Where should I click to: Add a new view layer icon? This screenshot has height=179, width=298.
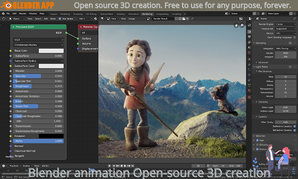[x=291, y=14]
